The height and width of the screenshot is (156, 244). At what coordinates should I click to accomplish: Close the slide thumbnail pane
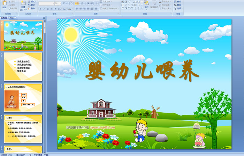44,18
